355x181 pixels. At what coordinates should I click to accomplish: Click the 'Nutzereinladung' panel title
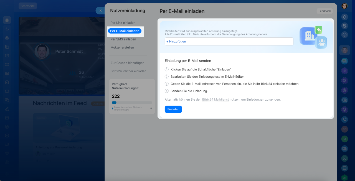click(128, 11)
